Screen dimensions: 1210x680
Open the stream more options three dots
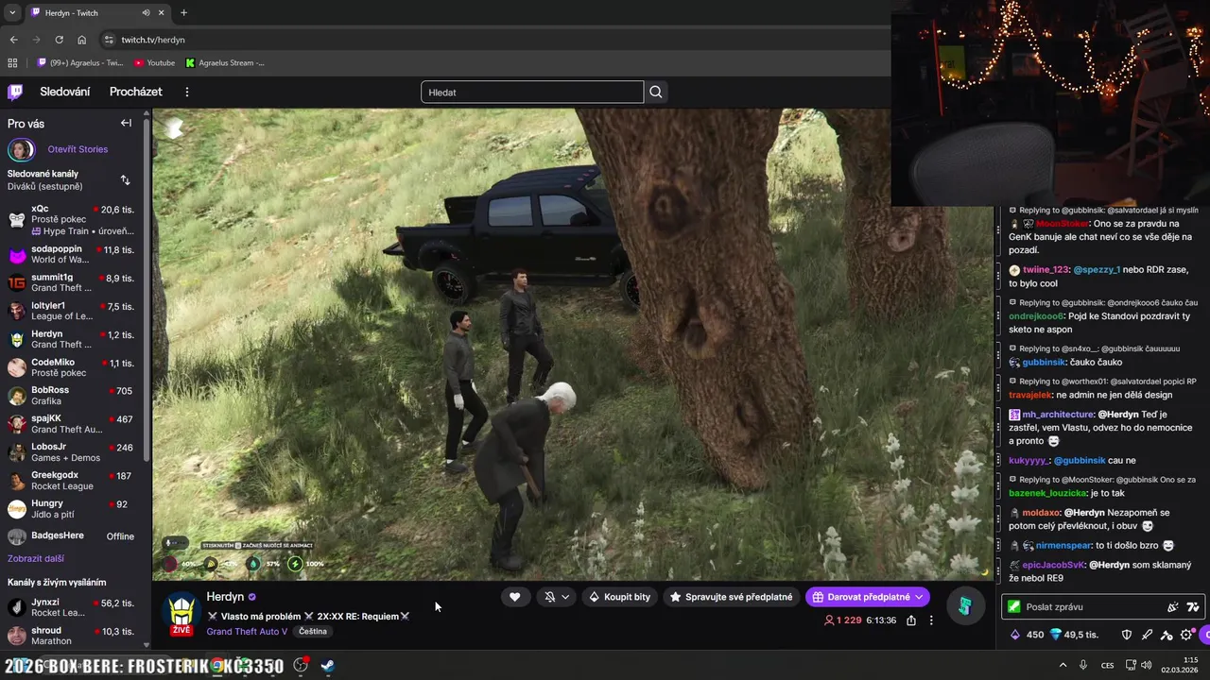tap(931, 620)
